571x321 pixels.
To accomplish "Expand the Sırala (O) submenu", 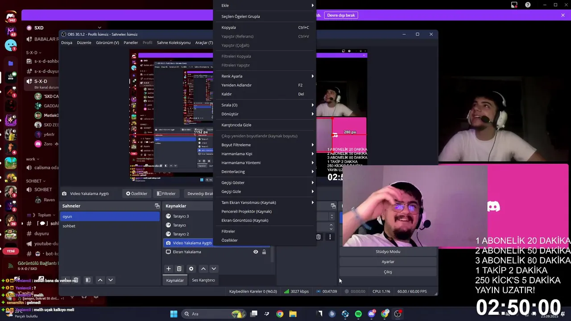I will coord(265,105).
